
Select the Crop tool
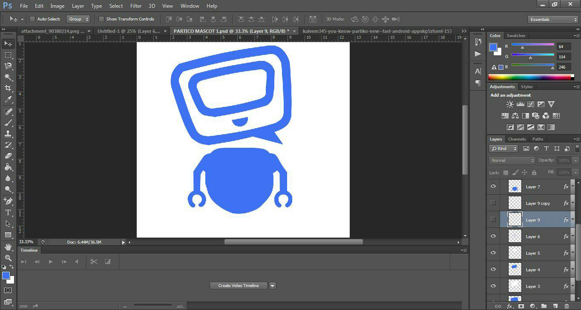tap(8, 88)
